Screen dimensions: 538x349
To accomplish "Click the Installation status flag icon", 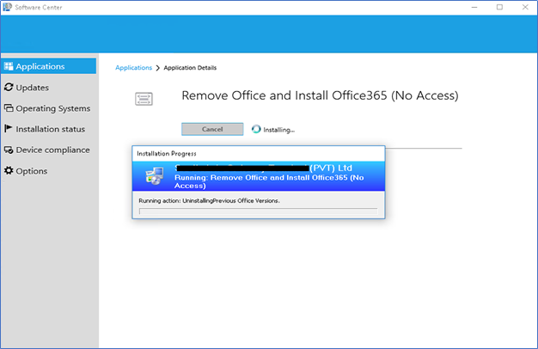I will [9, 129].
